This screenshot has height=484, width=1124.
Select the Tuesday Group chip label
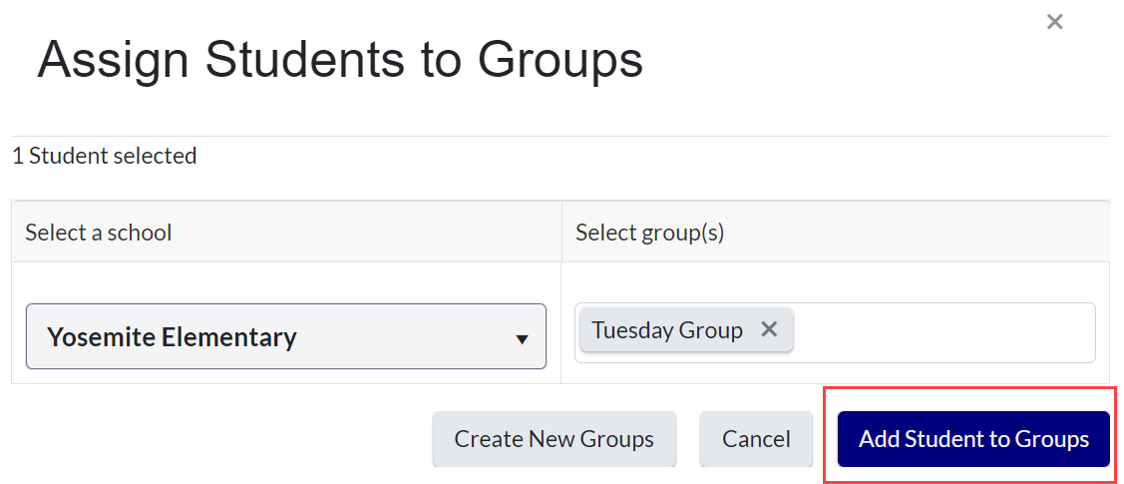click(666, 330)
